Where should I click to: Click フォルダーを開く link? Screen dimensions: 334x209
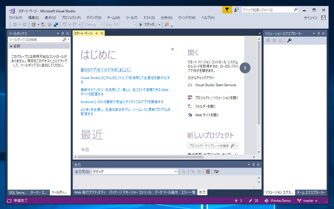click(x=206, y=106)
